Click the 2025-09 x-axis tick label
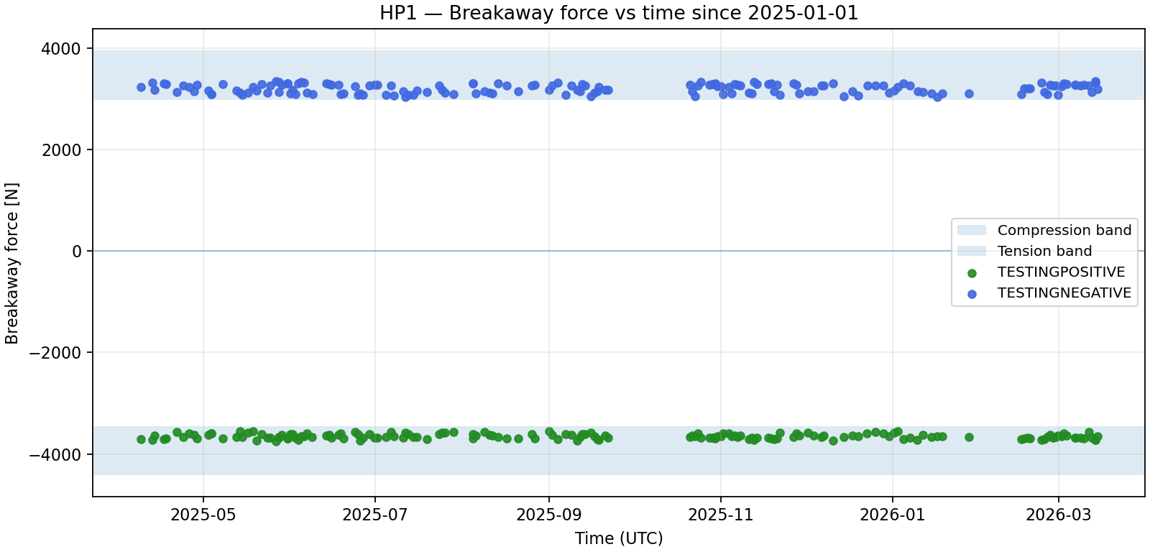 tap(549, 515)
